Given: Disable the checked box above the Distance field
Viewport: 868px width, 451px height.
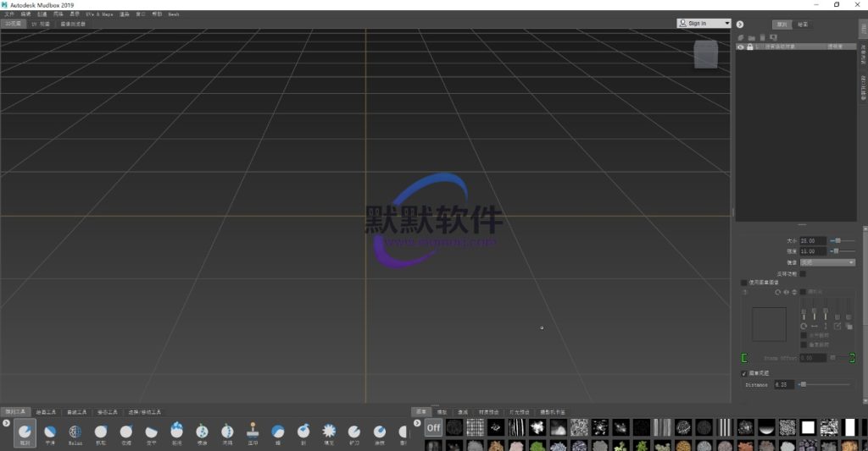Looking at the screenshot, I should 744,373.
